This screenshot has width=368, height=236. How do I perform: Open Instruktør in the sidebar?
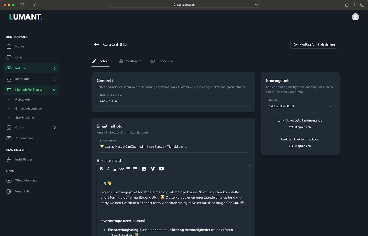click(x=31, y=79)
